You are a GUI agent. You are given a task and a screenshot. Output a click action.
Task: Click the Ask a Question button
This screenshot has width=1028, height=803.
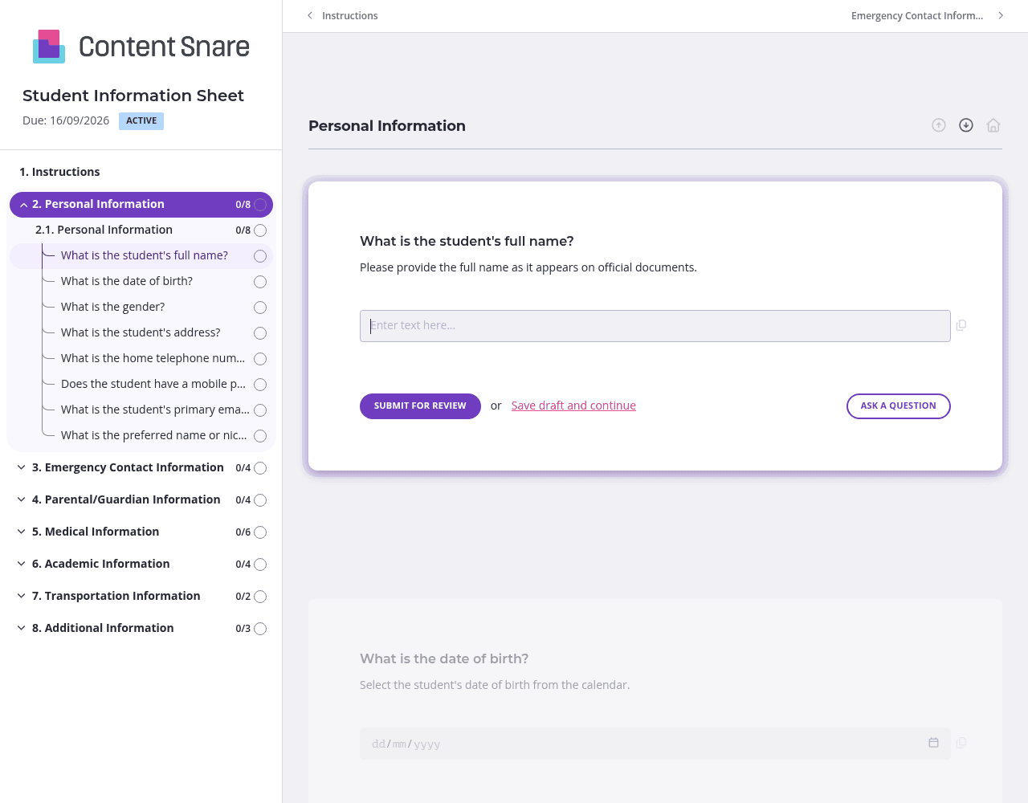click(899, 406)
